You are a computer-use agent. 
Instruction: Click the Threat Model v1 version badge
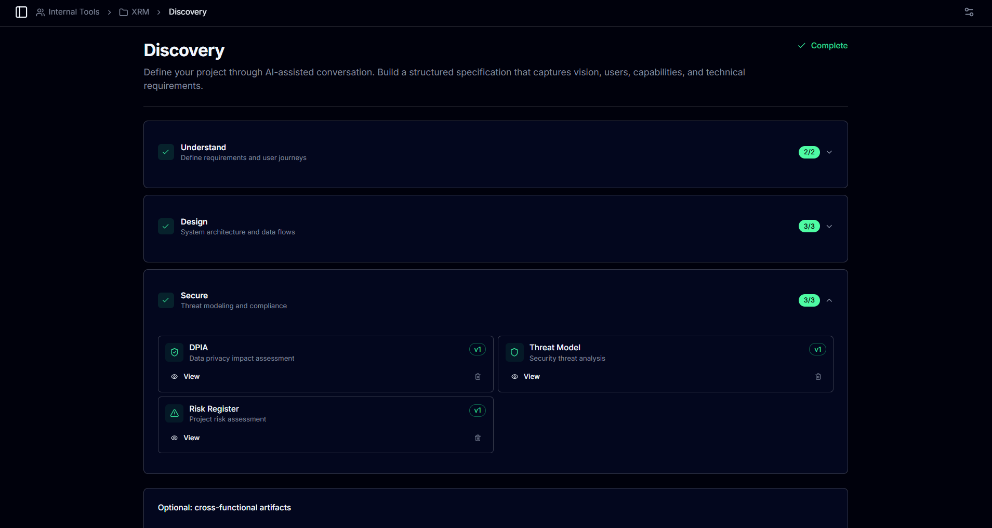point(817,350)
